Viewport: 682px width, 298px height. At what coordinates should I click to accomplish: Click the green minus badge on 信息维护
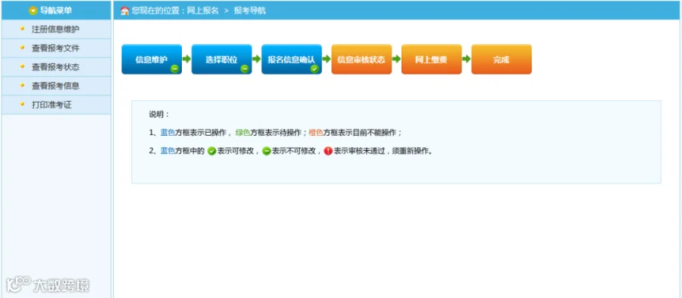click(x=174, y=68)
